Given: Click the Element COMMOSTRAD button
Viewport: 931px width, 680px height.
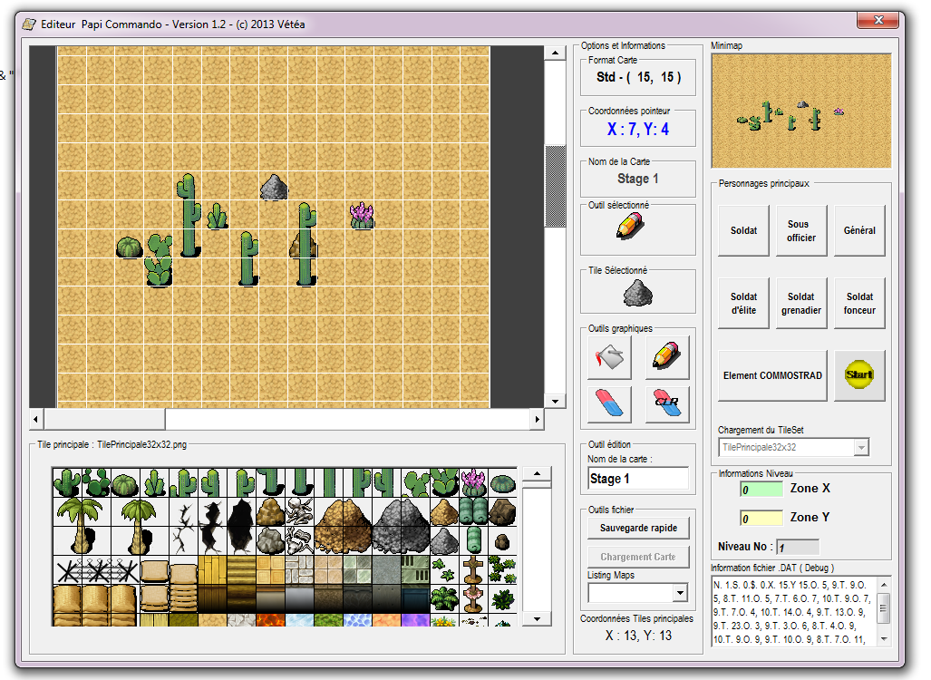Looking at the screenshot, I should click(772, 375).
